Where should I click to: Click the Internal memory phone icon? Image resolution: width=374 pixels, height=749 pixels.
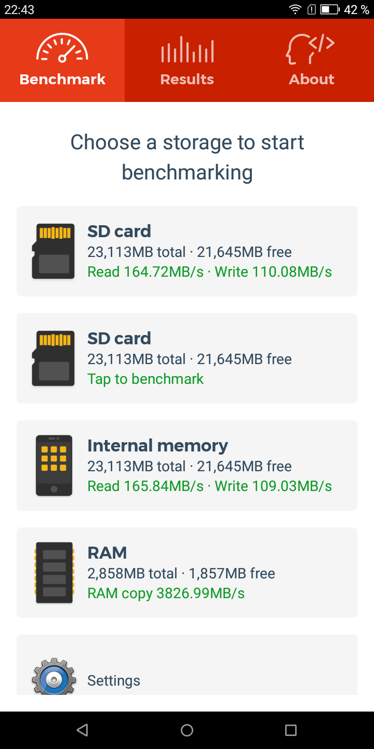pos(54,466)
